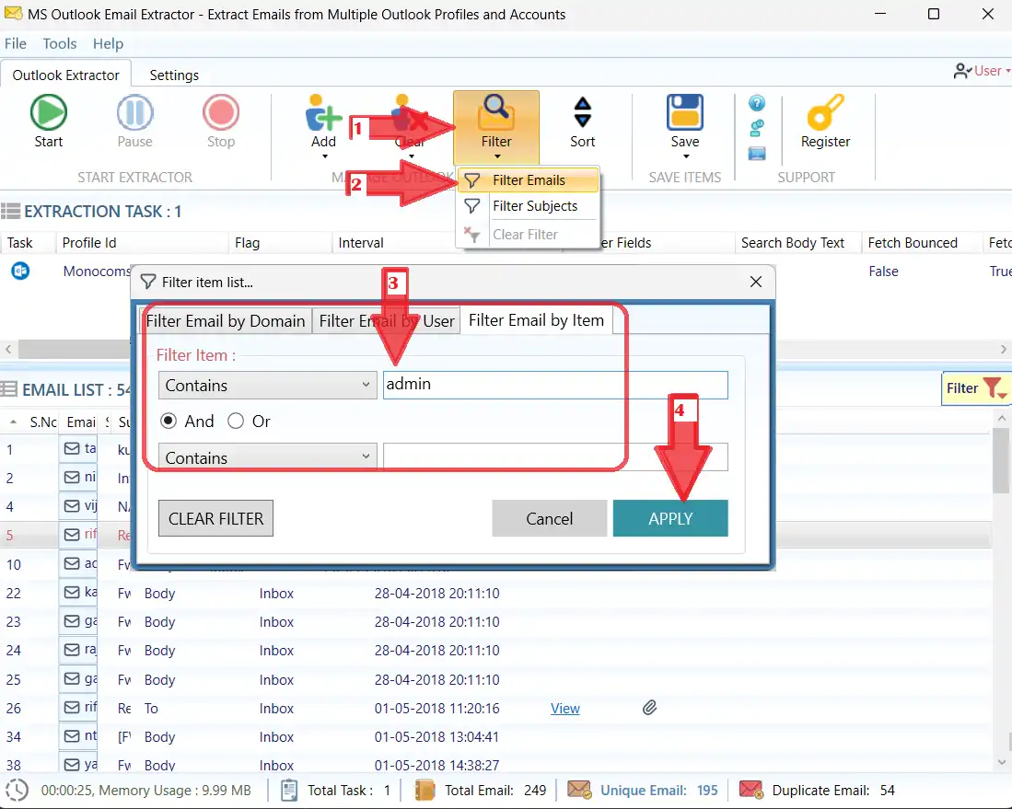Select Filter Email by Item tab

(x=536, y=320)
